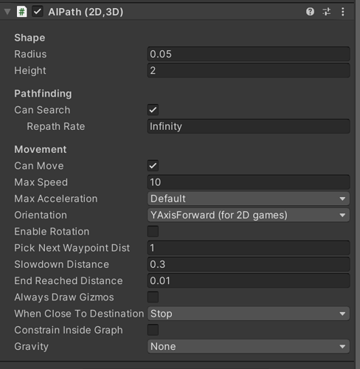Click the Repath Rate Infinity field
This screenshot has height=369, width=360.
pyautogui.click(x=249, y=126)
